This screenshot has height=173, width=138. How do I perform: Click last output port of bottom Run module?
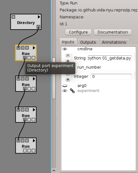(x=33, y=151)
